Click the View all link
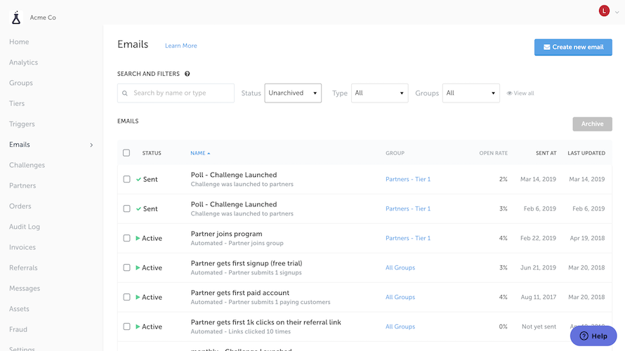This screenshot has width=625, height=351. [524, 93]
